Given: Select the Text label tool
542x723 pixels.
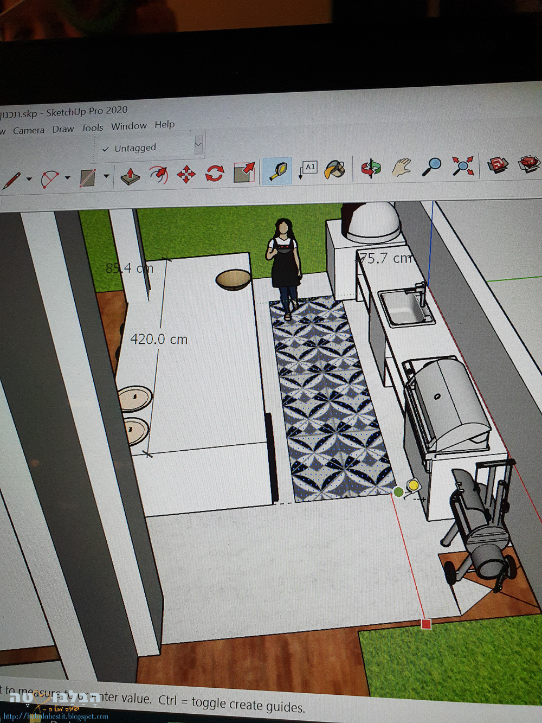Looking at the screenshot, I should click(308, 170).
